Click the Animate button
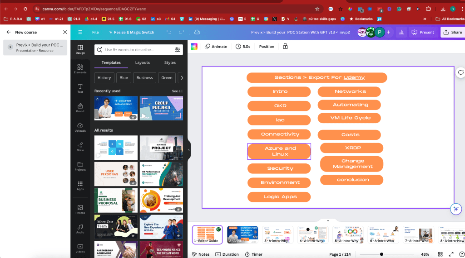The height and width of the screenshot is (258, 465). tap(216, 47)
